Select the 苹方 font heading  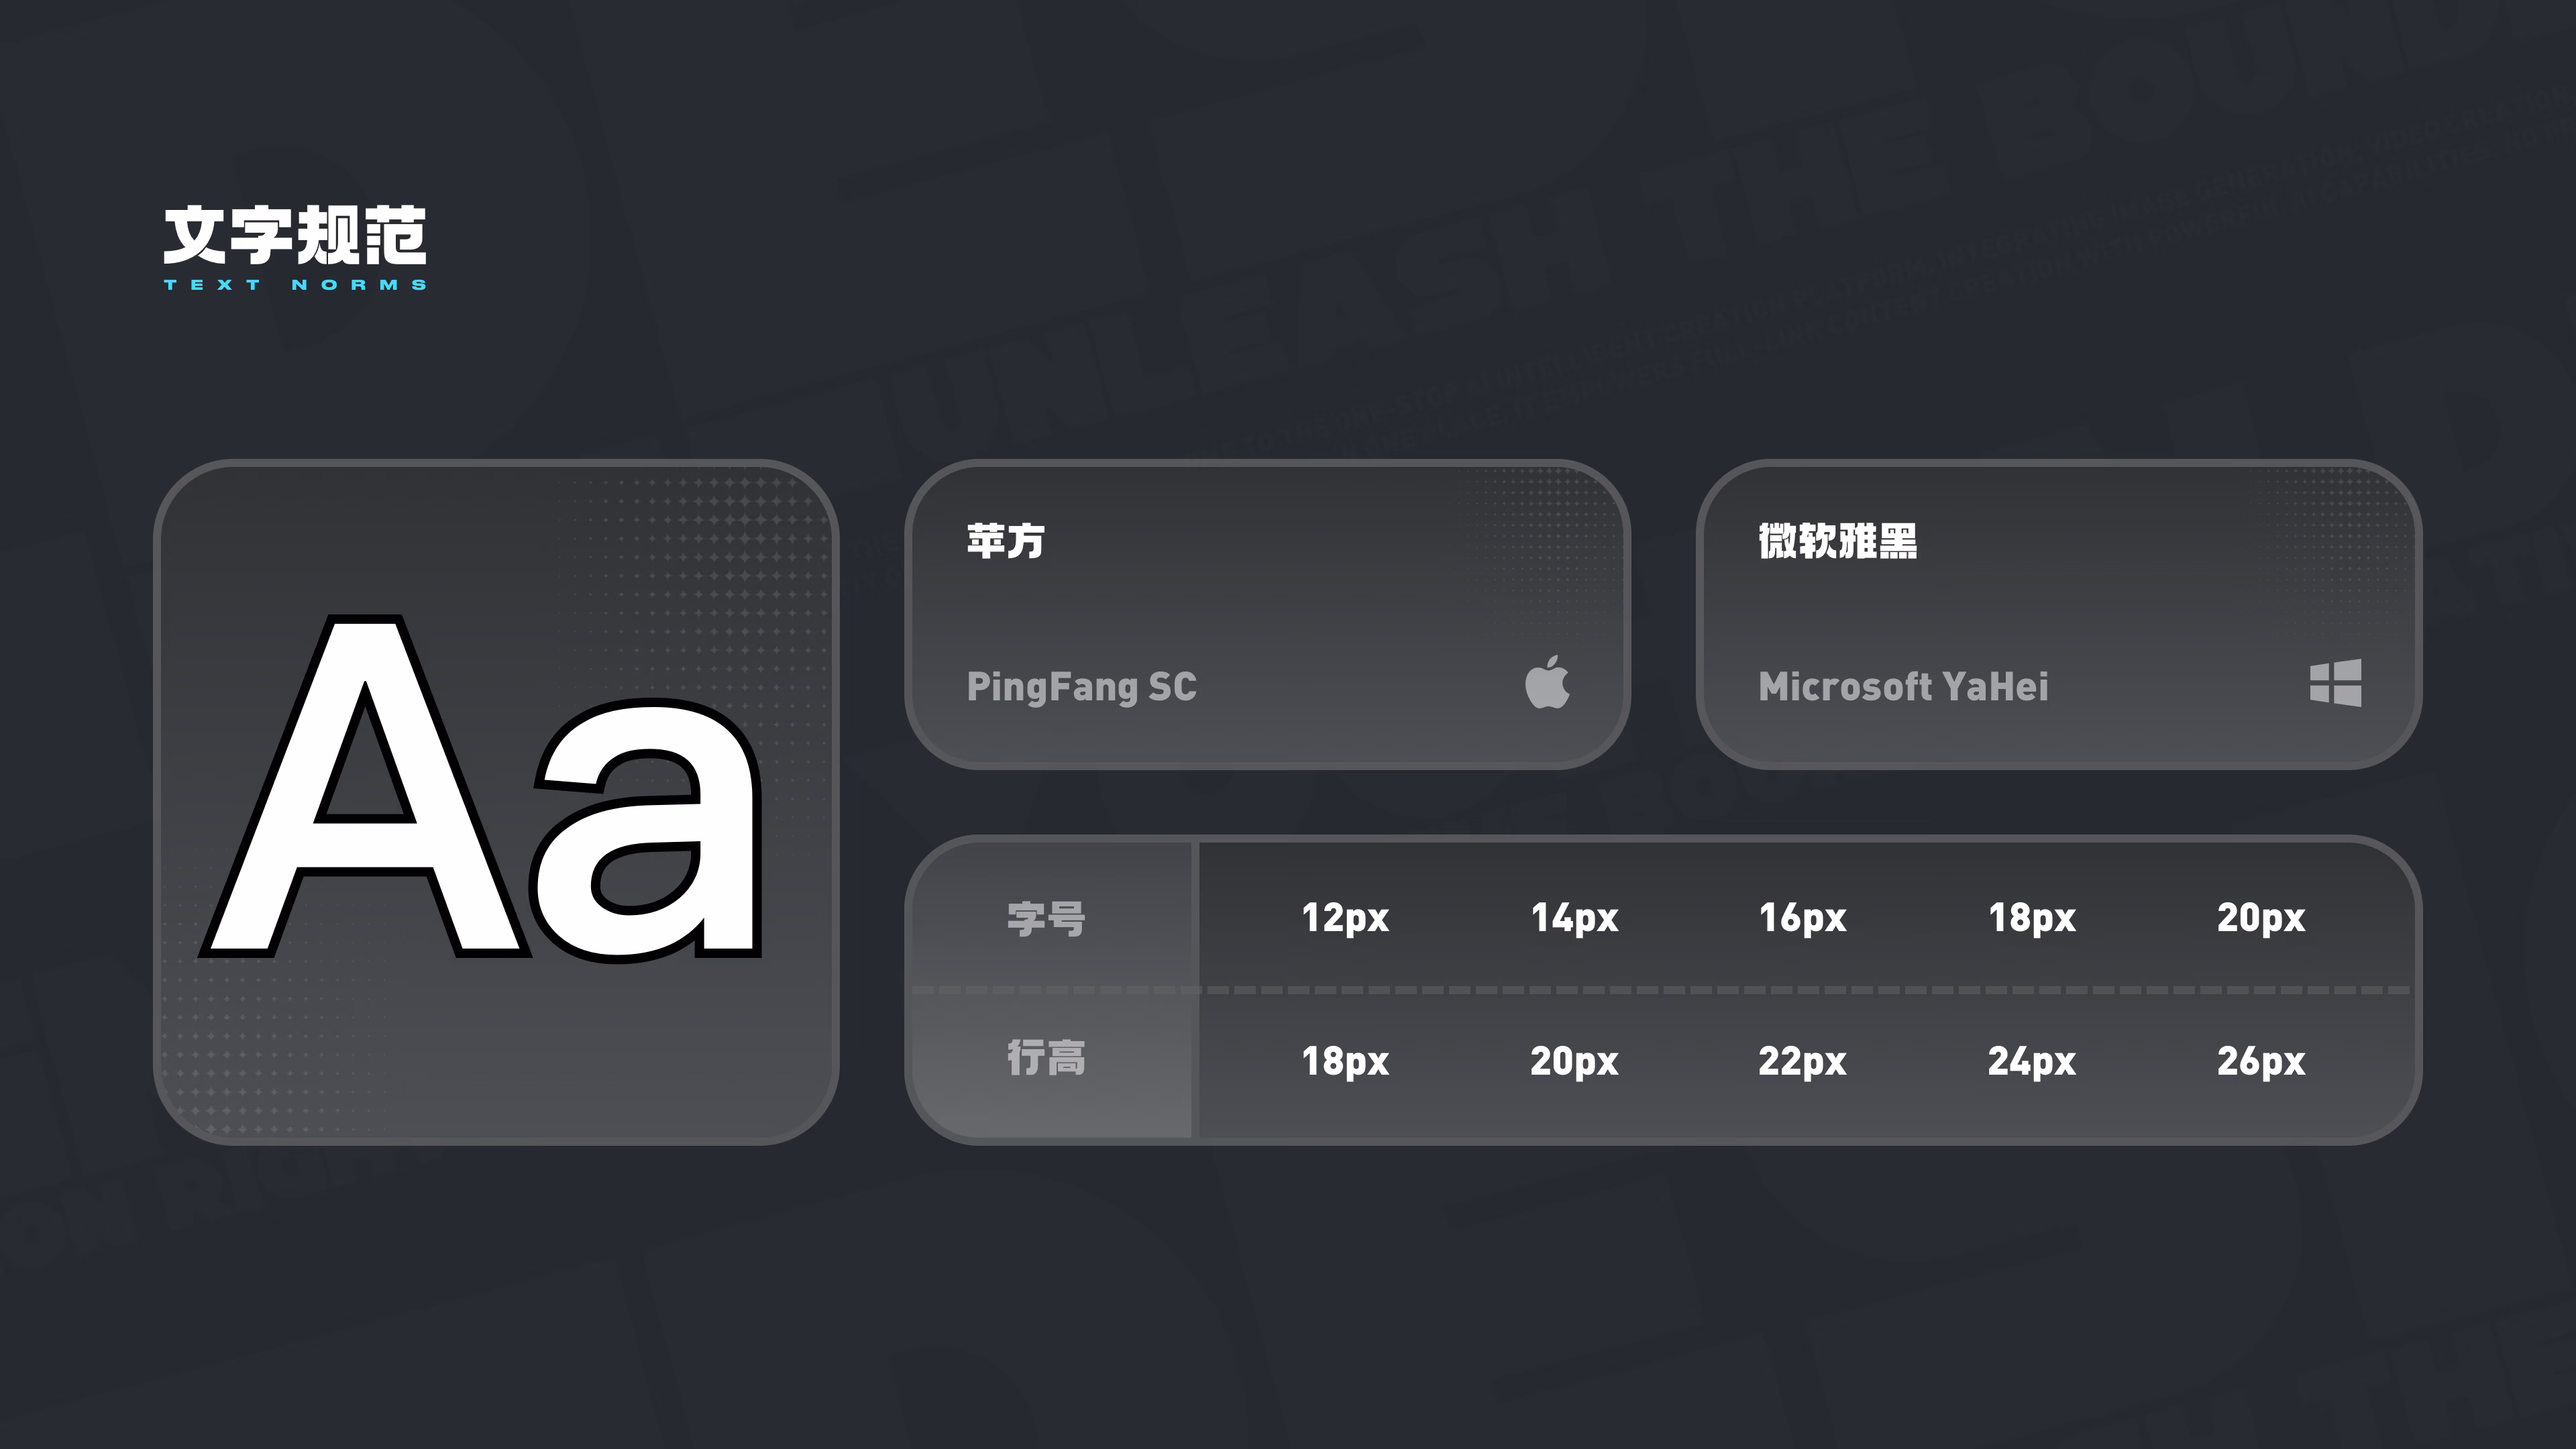click(1005, 541)
